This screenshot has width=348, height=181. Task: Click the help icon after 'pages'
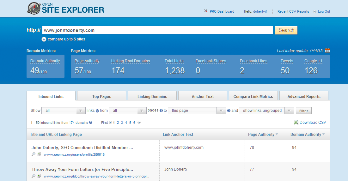coord(161,111)
